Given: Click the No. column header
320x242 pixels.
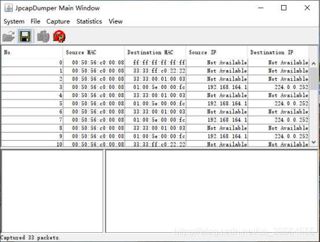Looking at the screenshot, I should (x=32, y=52).
